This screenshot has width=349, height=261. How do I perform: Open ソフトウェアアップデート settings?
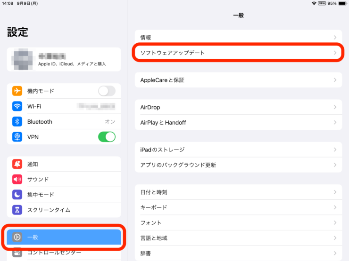(238, 53)
